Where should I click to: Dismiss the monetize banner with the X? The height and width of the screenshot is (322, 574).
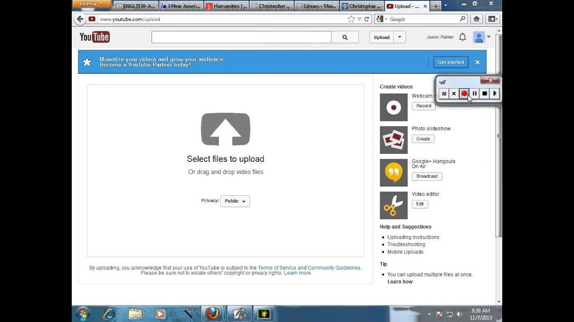[x=478, y=62]
